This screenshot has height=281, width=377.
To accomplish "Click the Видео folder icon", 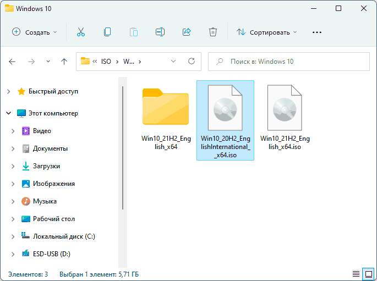I will point(26,131).
